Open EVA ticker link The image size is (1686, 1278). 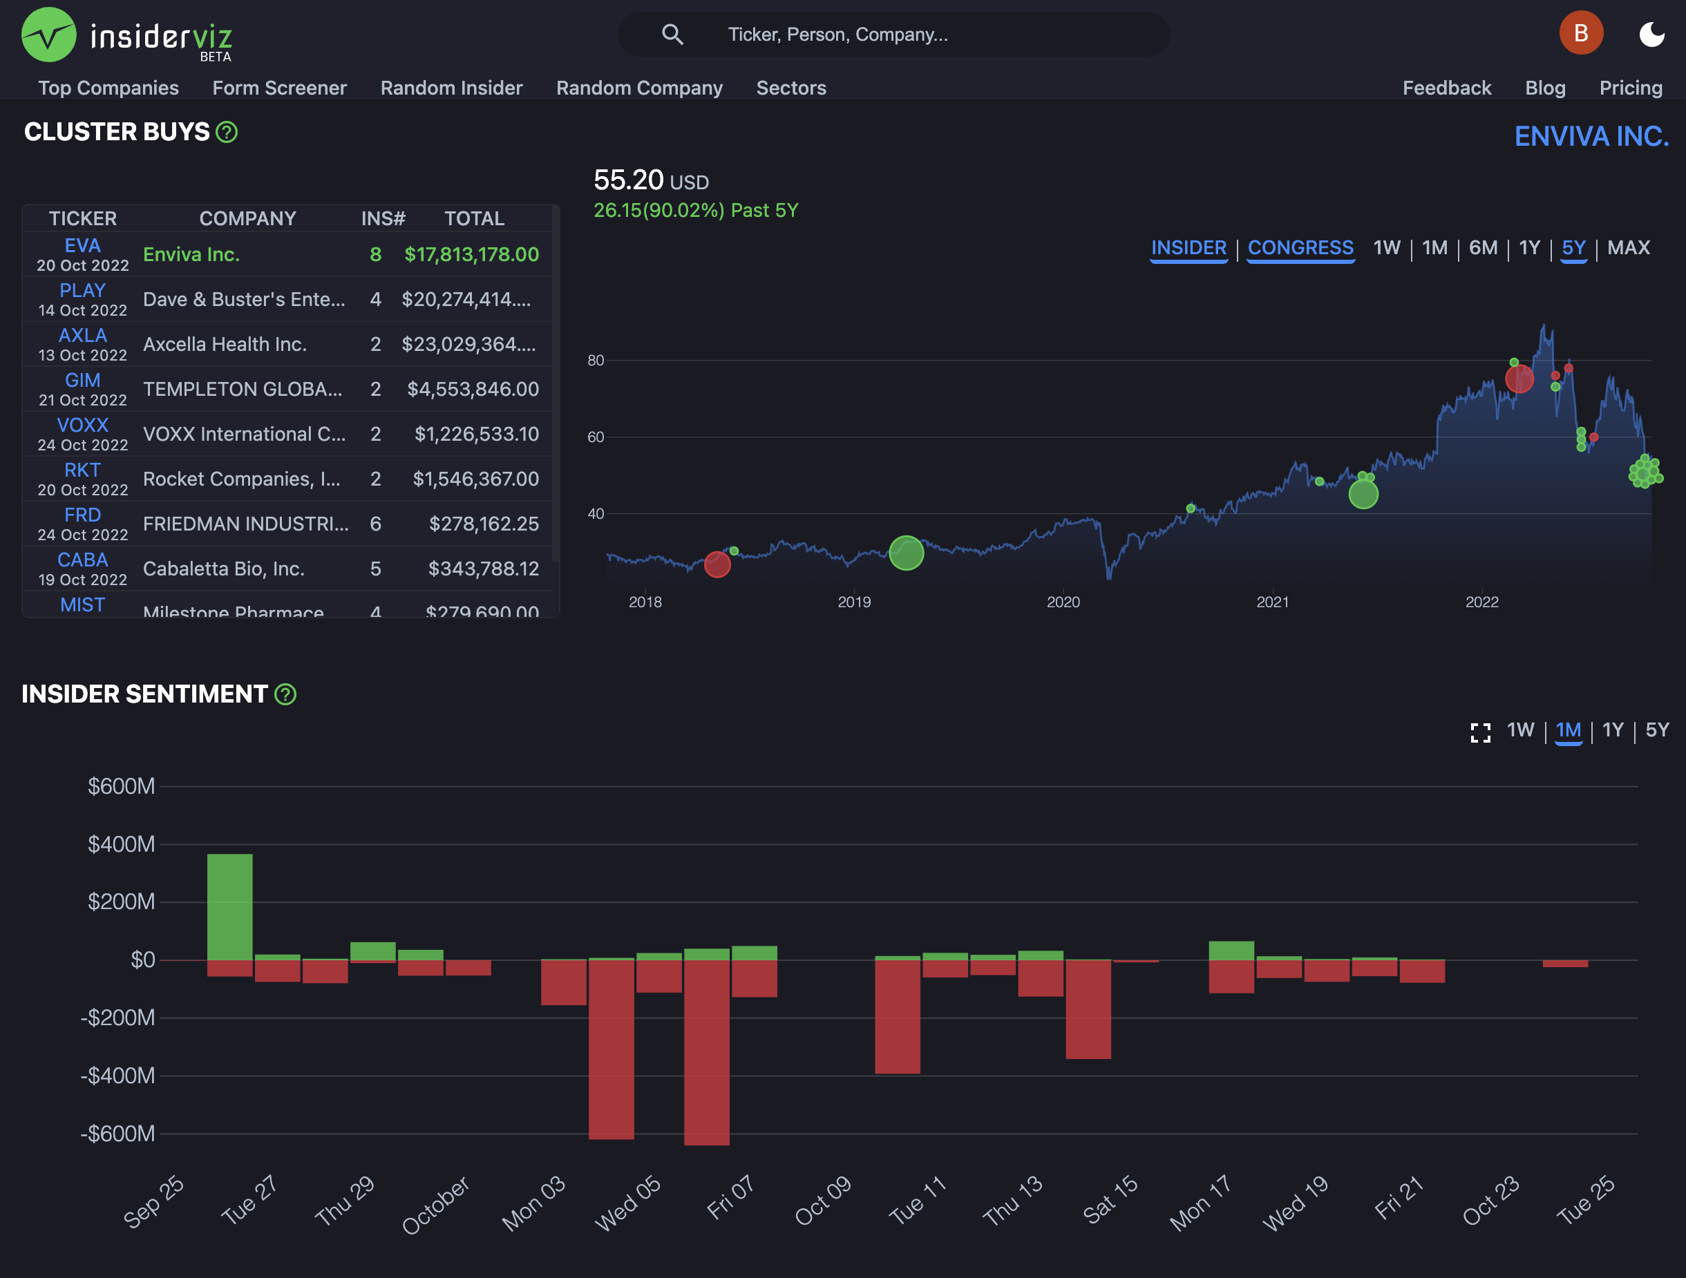[82, 245]
